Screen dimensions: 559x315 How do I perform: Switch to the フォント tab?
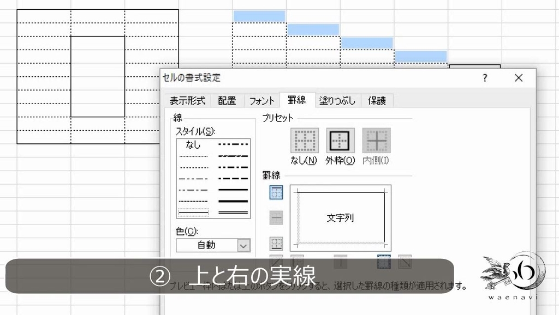pos(261,100)
